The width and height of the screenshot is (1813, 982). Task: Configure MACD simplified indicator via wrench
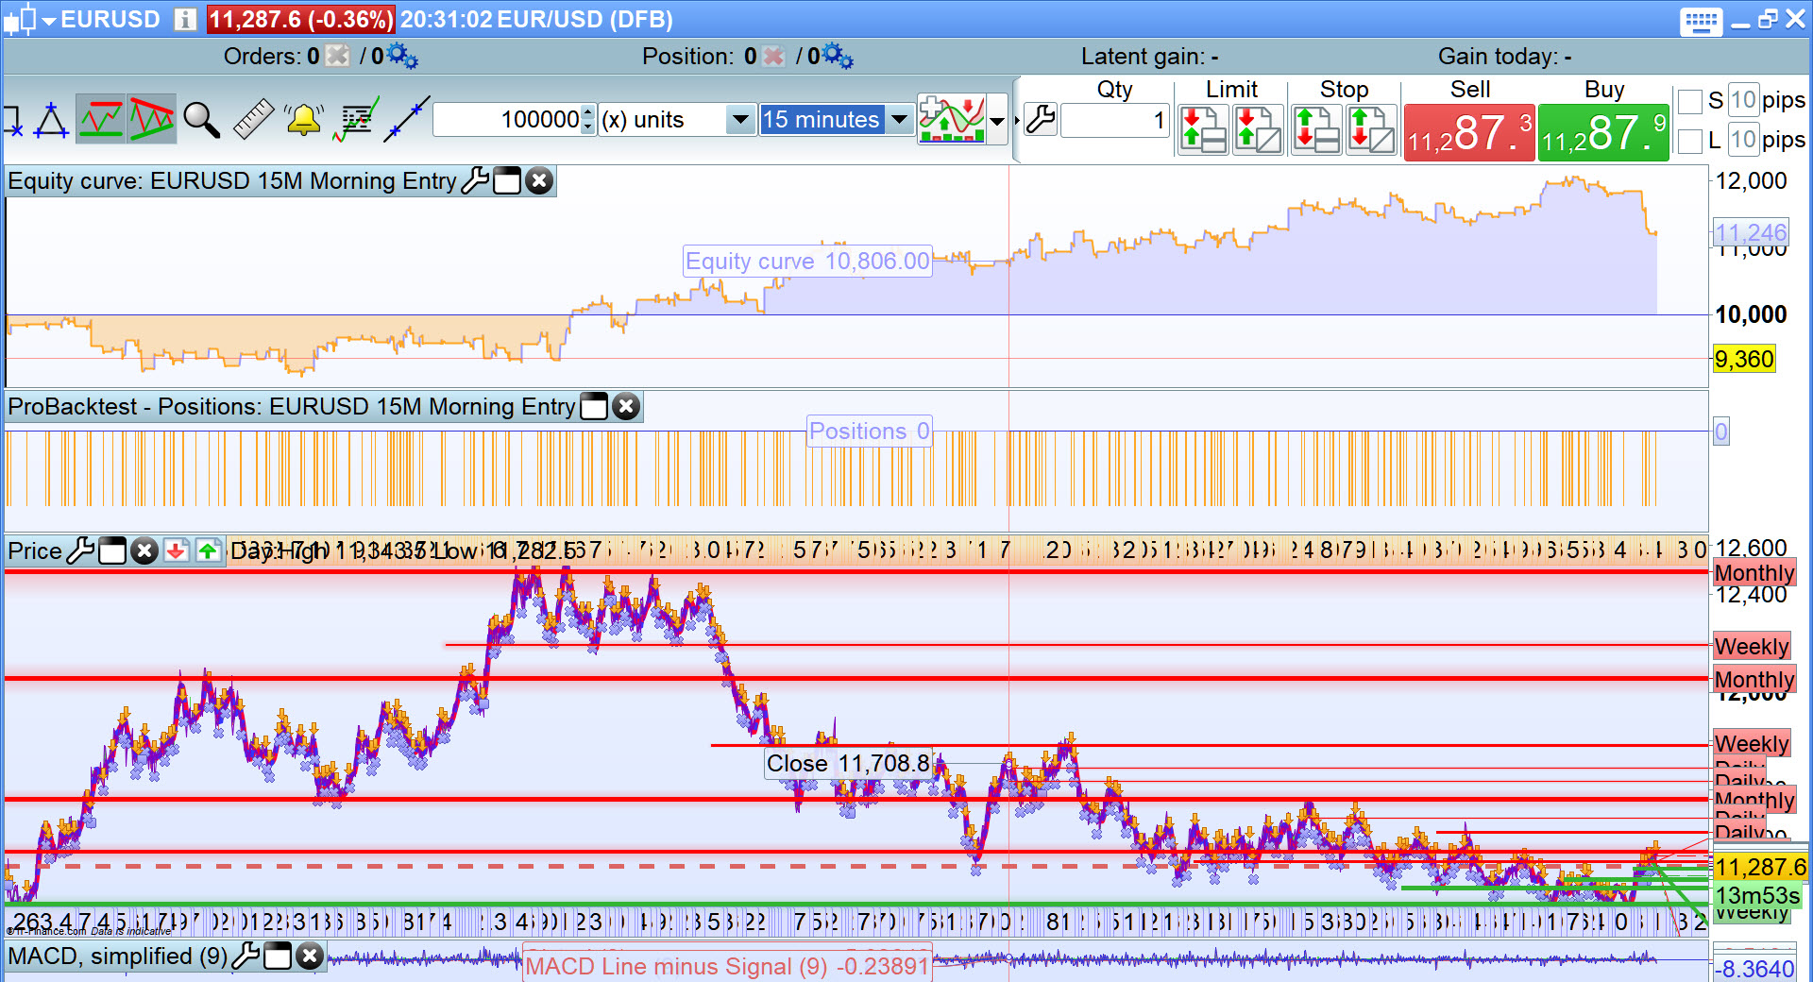246,956
